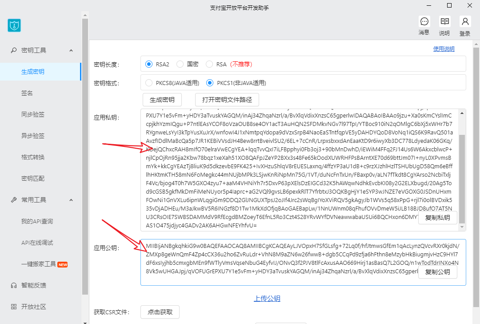Viewport: 480px width, 324px height.
Task: Click the 上传公钥 link
Action: click(267, 298)
